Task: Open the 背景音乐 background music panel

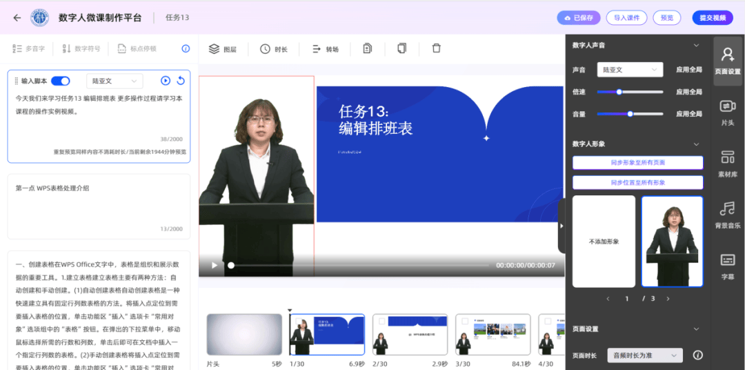Action: click(x=727, y=214)
